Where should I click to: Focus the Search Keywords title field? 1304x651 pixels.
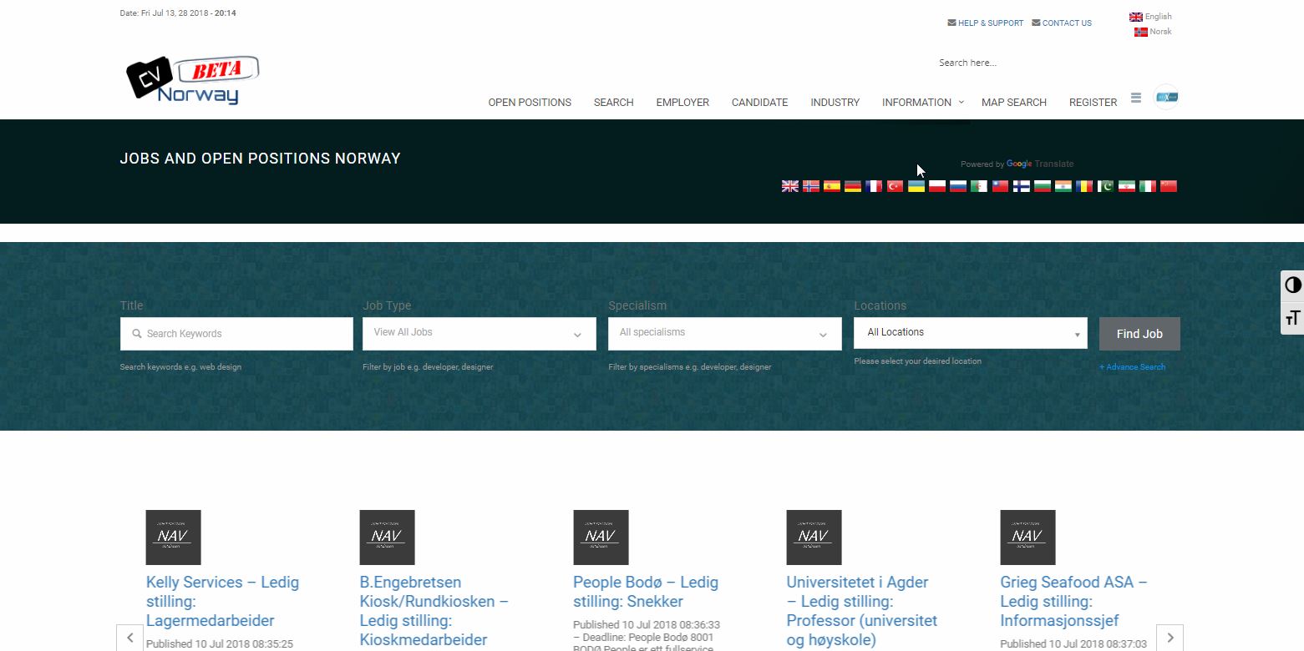[x=236, y=334]
